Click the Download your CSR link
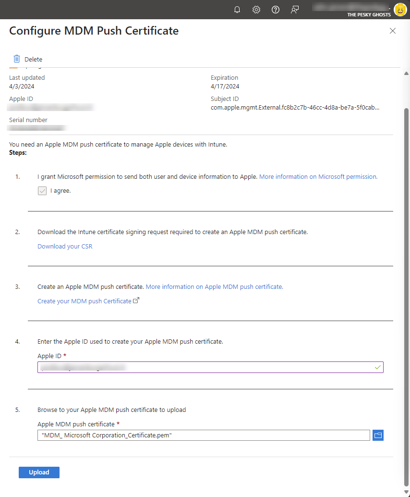 [x=65, y=246]
